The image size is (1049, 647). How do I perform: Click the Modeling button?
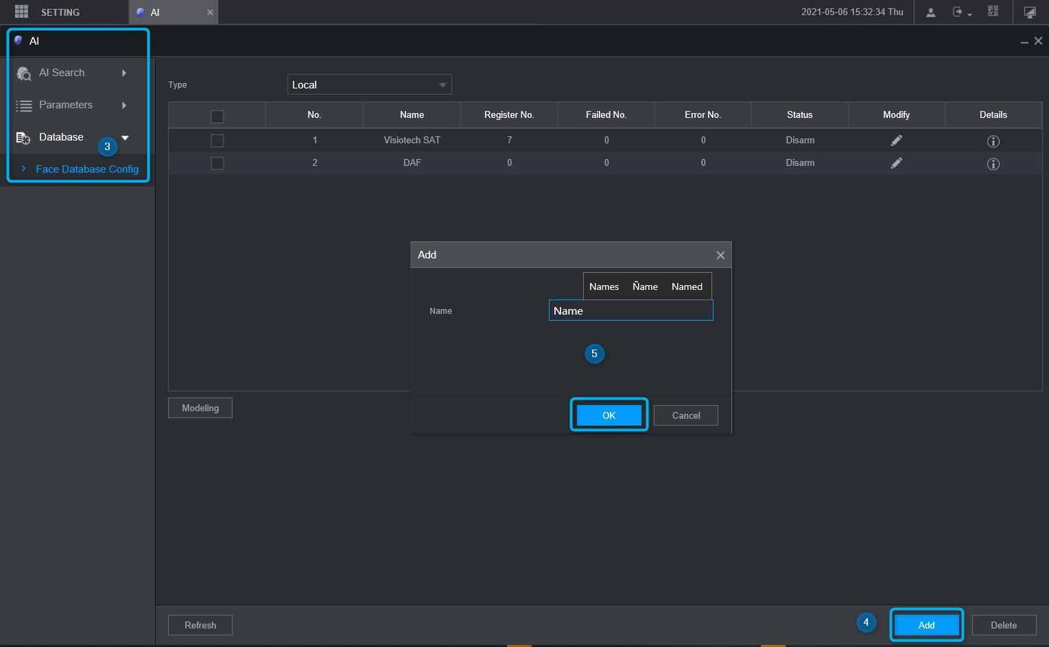[200, 408]
